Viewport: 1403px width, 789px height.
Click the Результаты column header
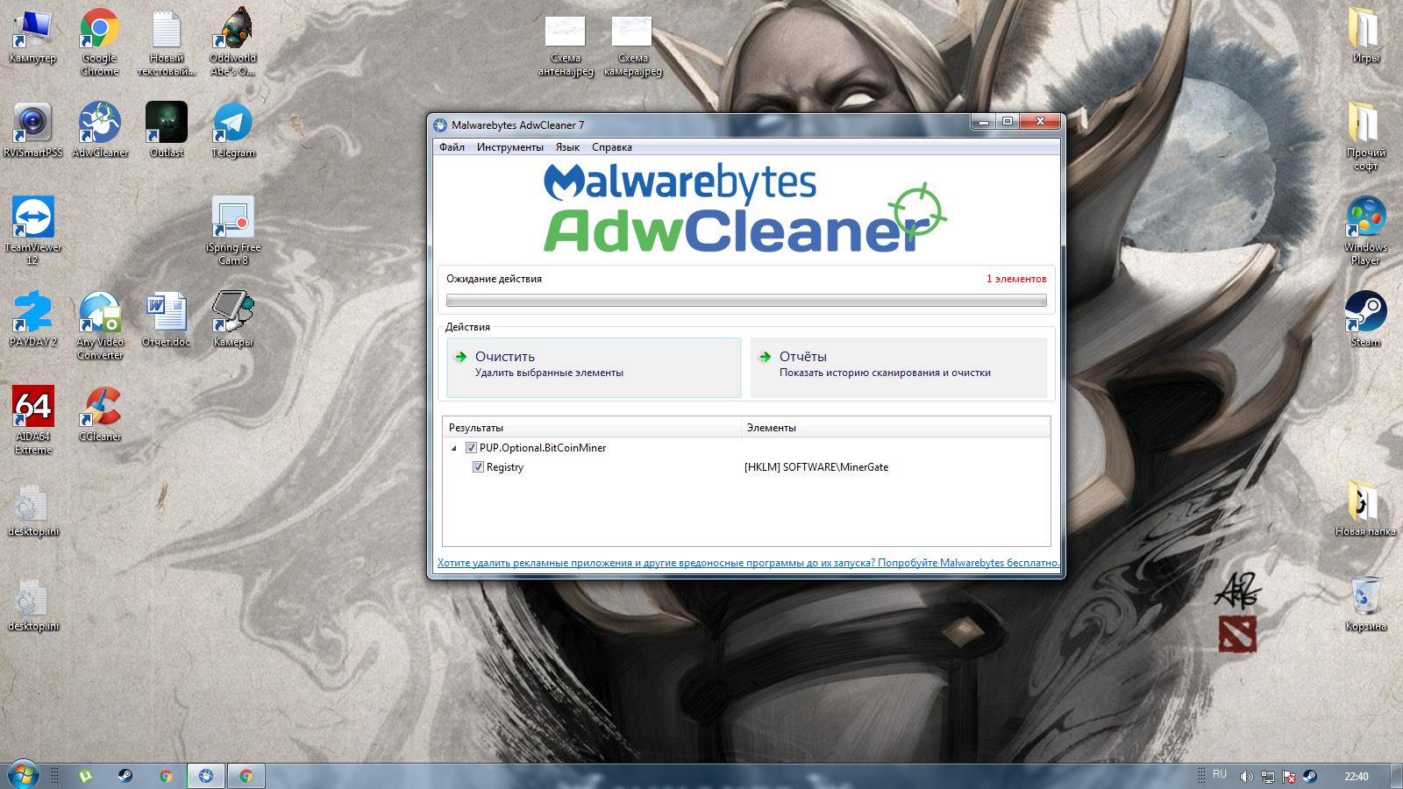[592, 428]
